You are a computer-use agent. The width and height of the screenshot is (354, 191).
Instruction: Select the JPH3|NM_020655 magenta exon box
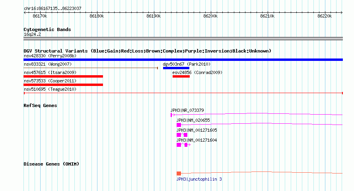click(179, 125)
